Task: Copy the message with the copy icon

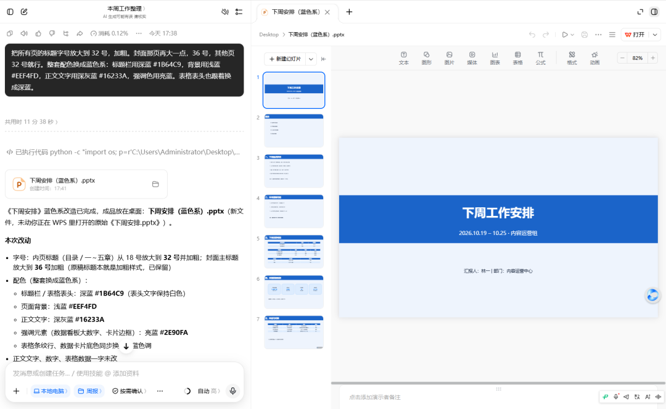Action: [x=10, y=33]
